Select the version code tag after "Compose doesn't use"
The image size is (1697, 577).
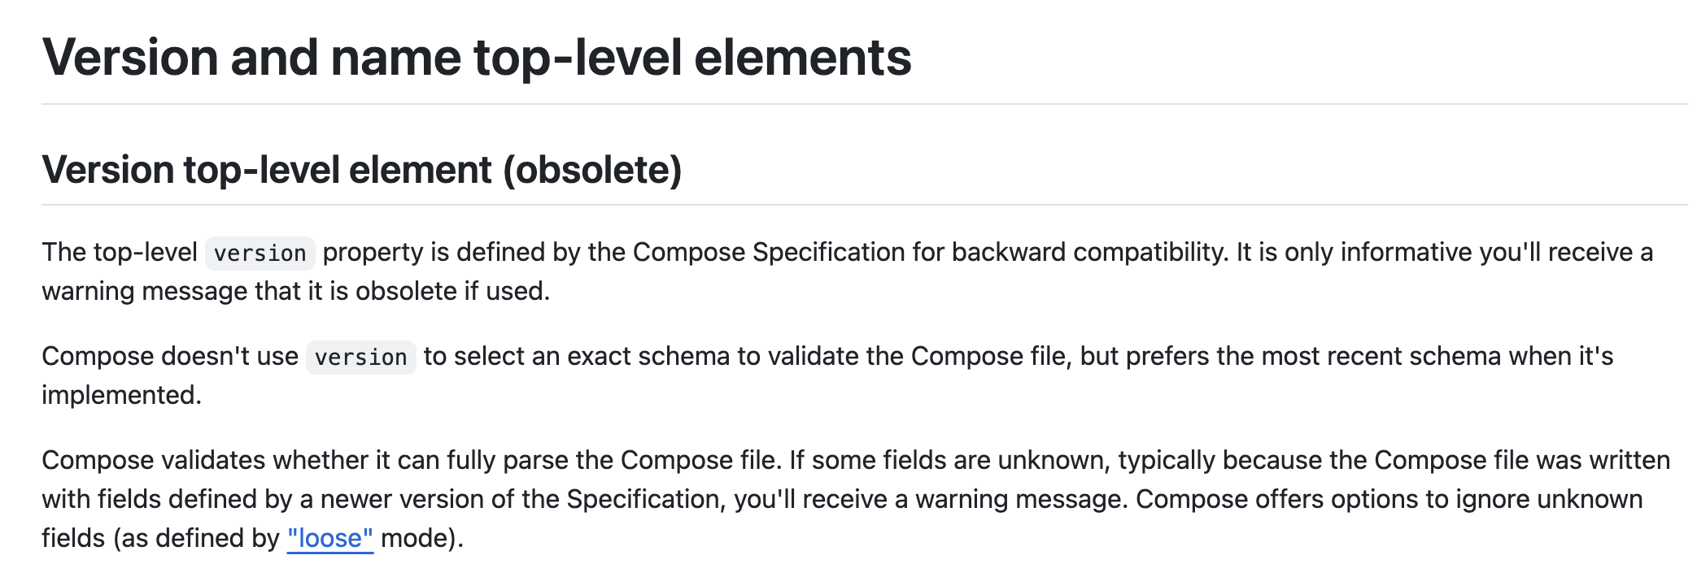[x=361, y=357]
